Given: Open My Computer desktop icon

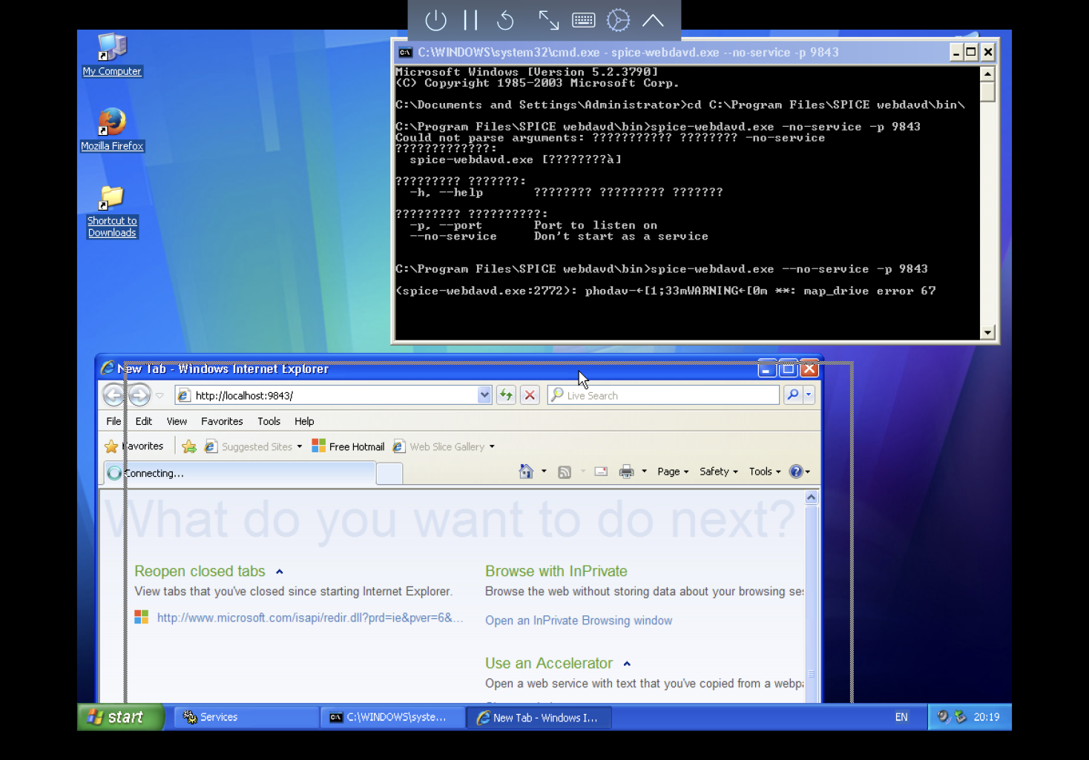Looking at the screenshot, I should (112, 56).
